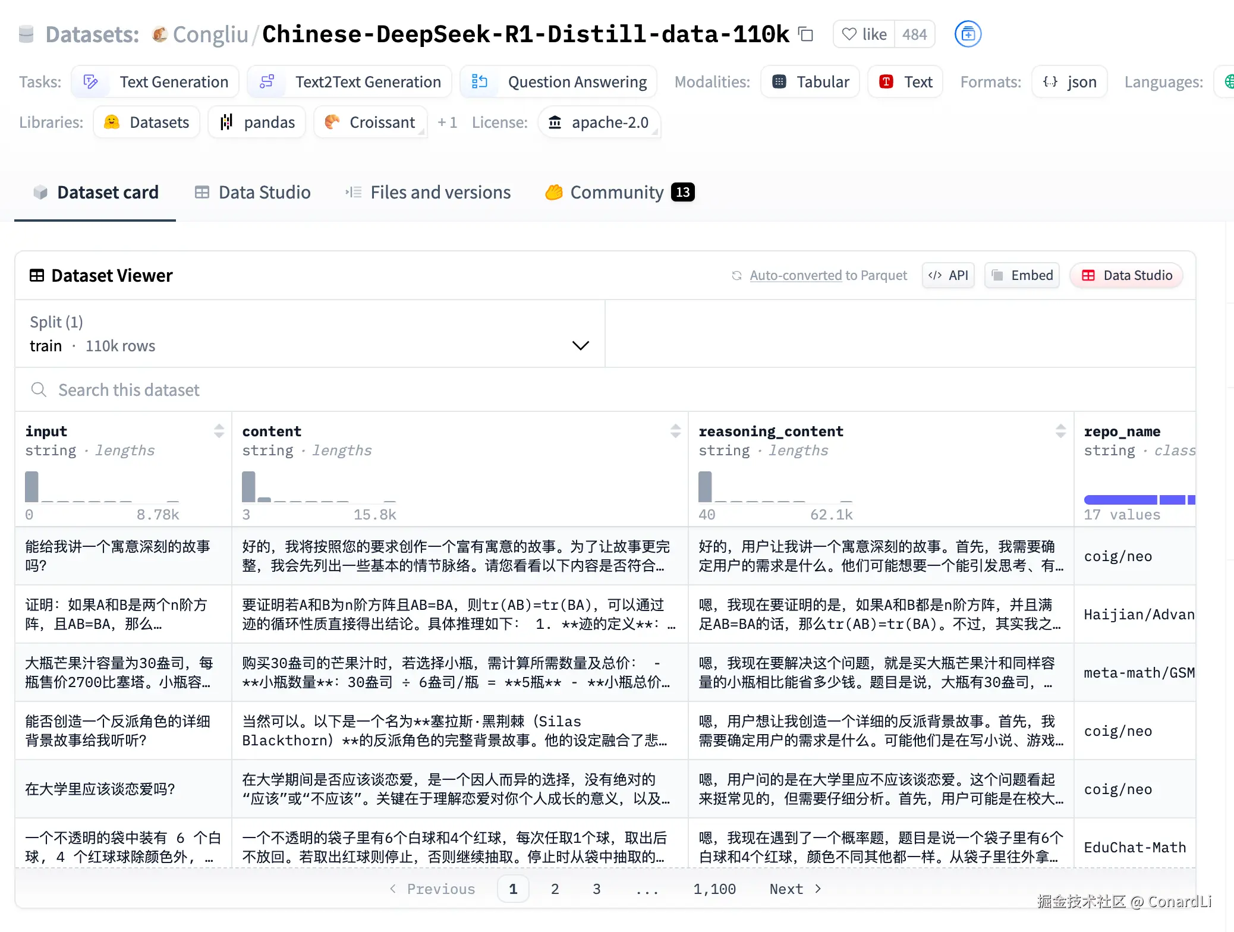
Task: Toggle sorting on the input column
Action: [219, 431]
